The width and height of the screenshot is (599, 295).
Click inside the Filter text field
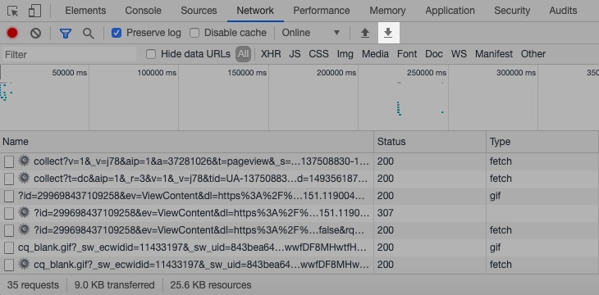[x=69, y=55]
